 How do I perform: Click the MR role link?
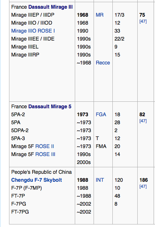pos(99,15)
